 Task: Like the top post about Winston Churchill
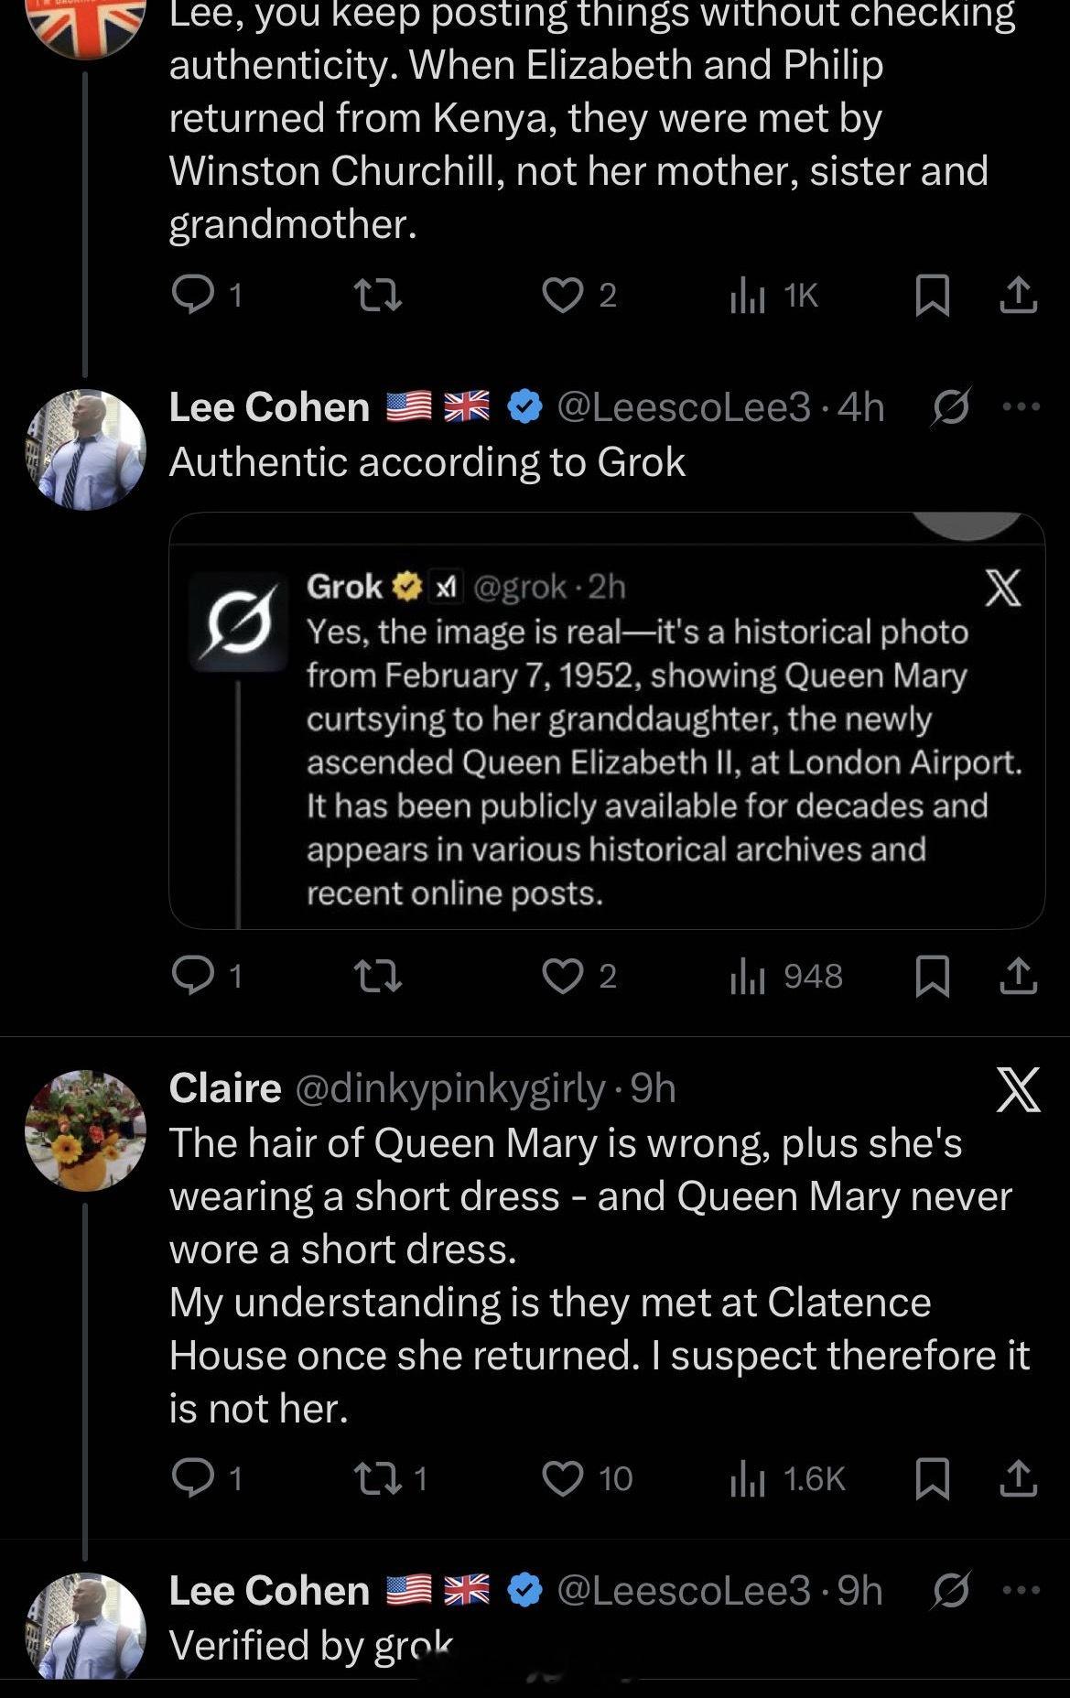tap(563, 296)
